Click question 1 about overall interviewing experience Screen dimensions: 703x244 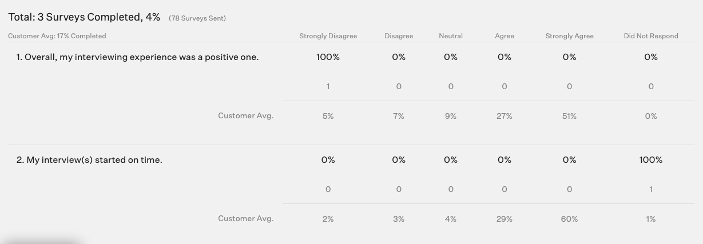[x=137, y=57]
